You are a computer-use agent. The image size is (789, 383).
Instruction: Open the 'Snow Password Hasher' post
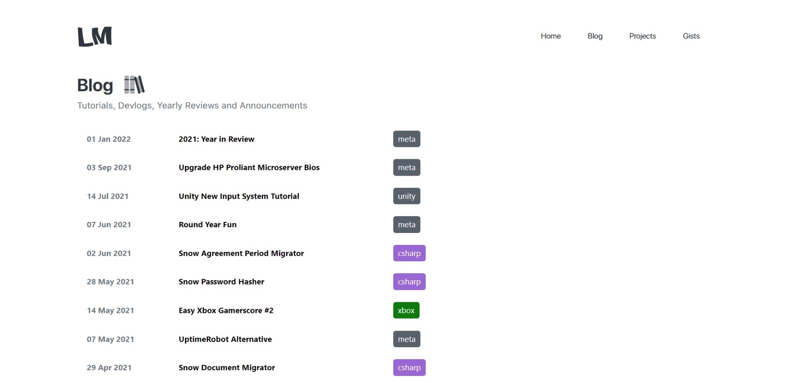click(221, 282)
